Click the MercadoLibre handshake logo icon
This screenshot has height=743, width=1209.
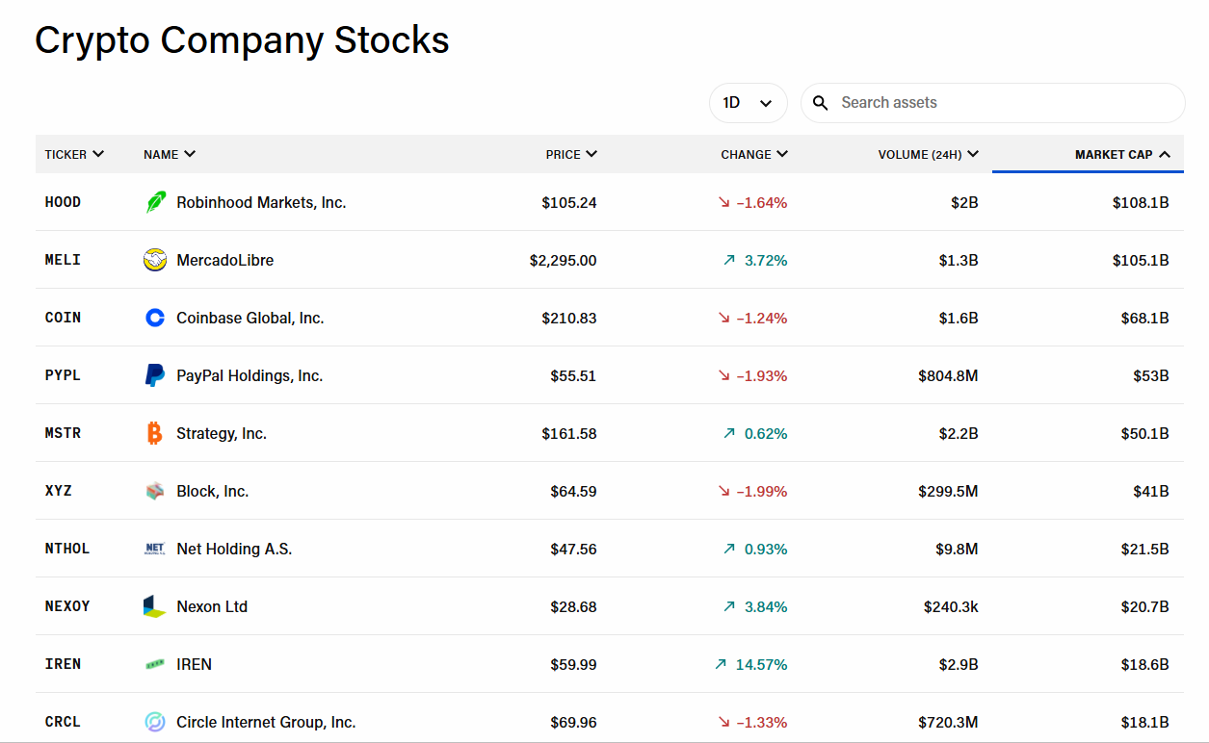click(x=155, y=260)
